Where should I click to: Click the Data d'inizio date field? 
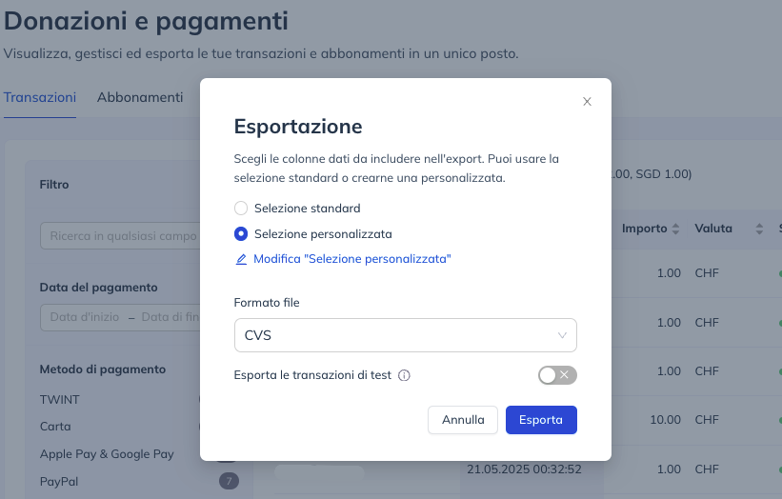pyautogui.click(x=85, y=317)
